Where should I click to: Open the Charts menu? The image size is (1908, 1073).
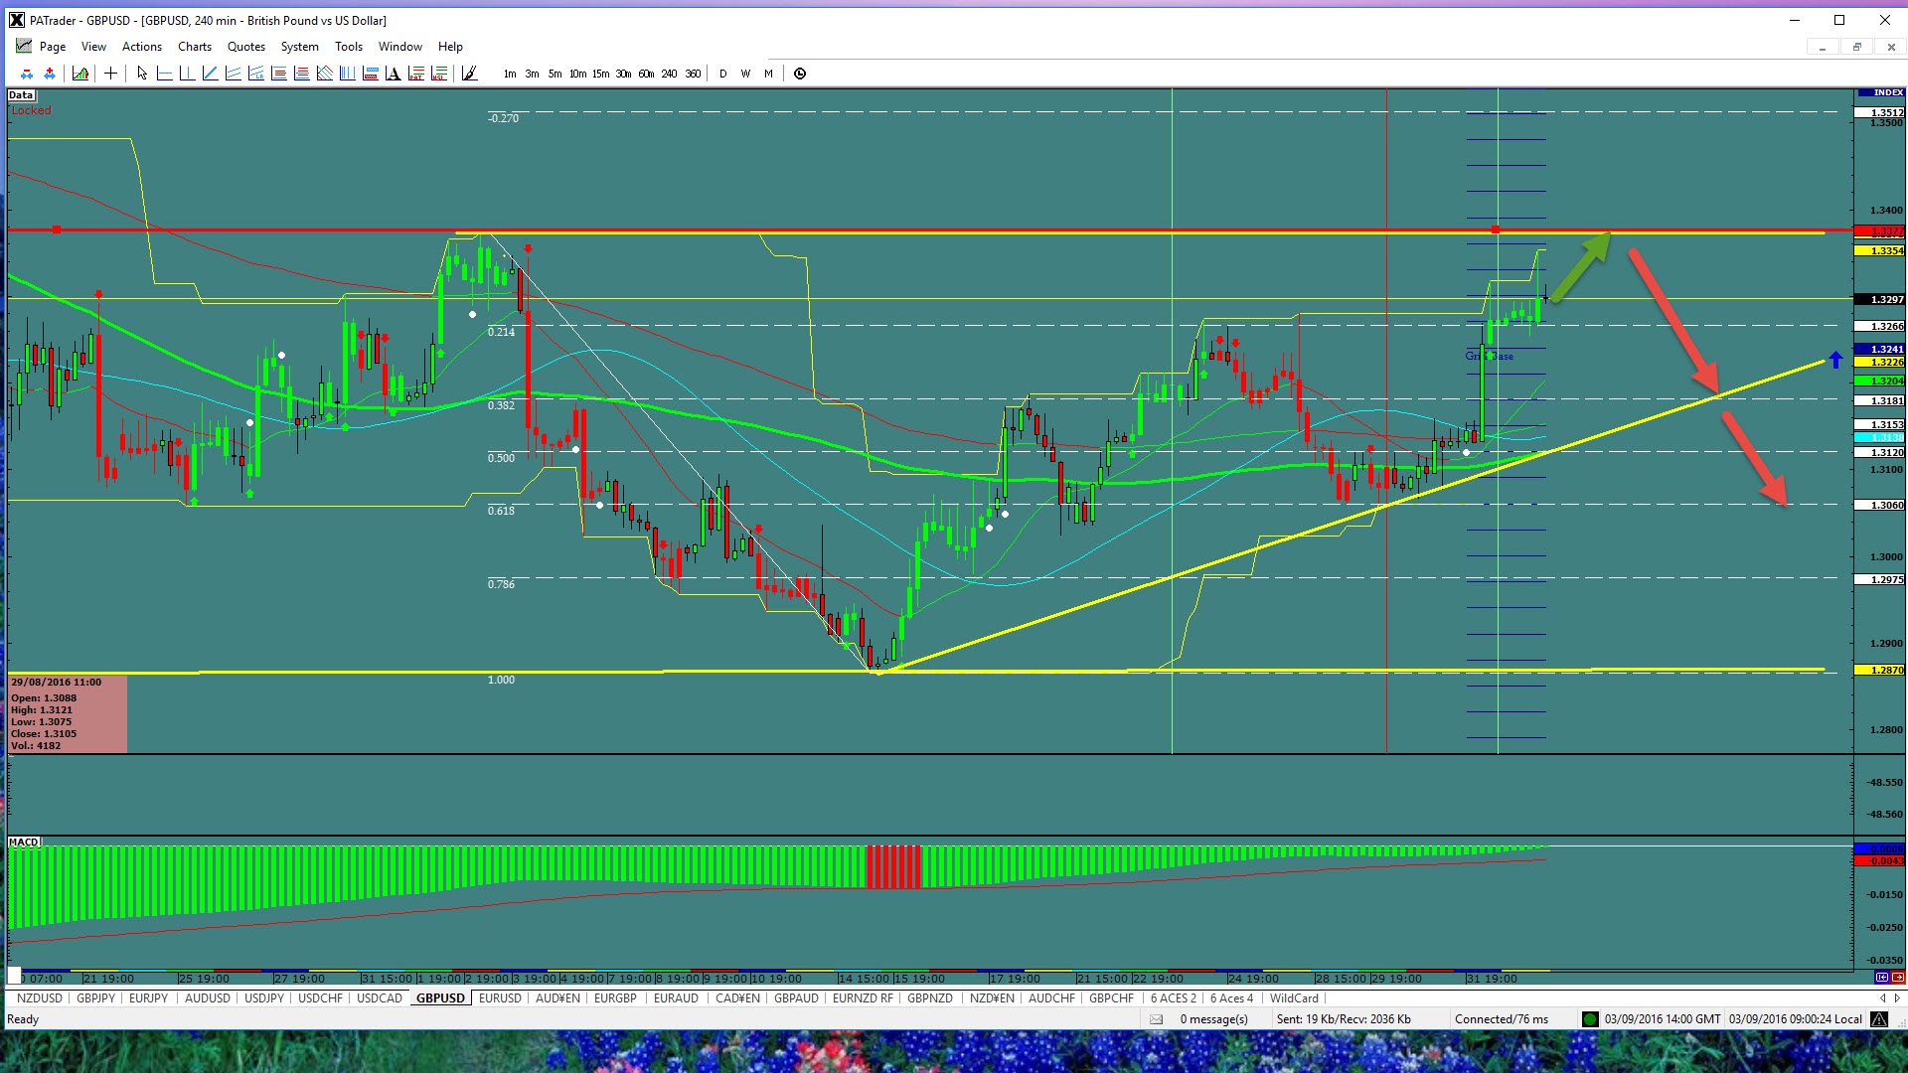[194, 47]
